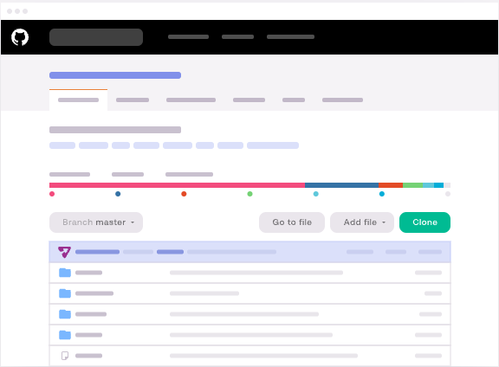The width and height of the screenshot is (499, 367).
Task: Click the green language bar segment
Action: (412, 185)
